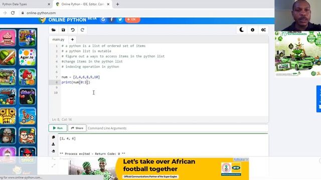Reload the page in the browser
321x180 pixels.
coord(13,13)
